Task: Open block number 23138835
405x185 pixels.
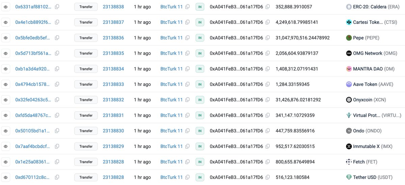Action: (113, 53)
